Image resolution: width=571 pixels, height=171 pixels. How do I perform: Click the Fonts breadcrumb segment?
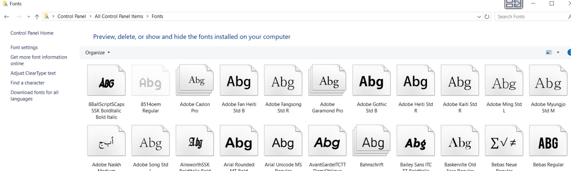point(157,16)
